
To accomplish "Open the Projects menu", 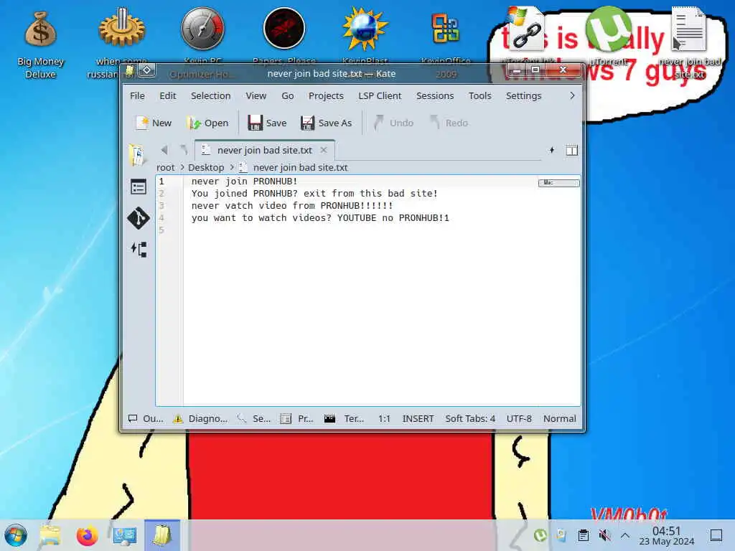I will click(326, 95).
